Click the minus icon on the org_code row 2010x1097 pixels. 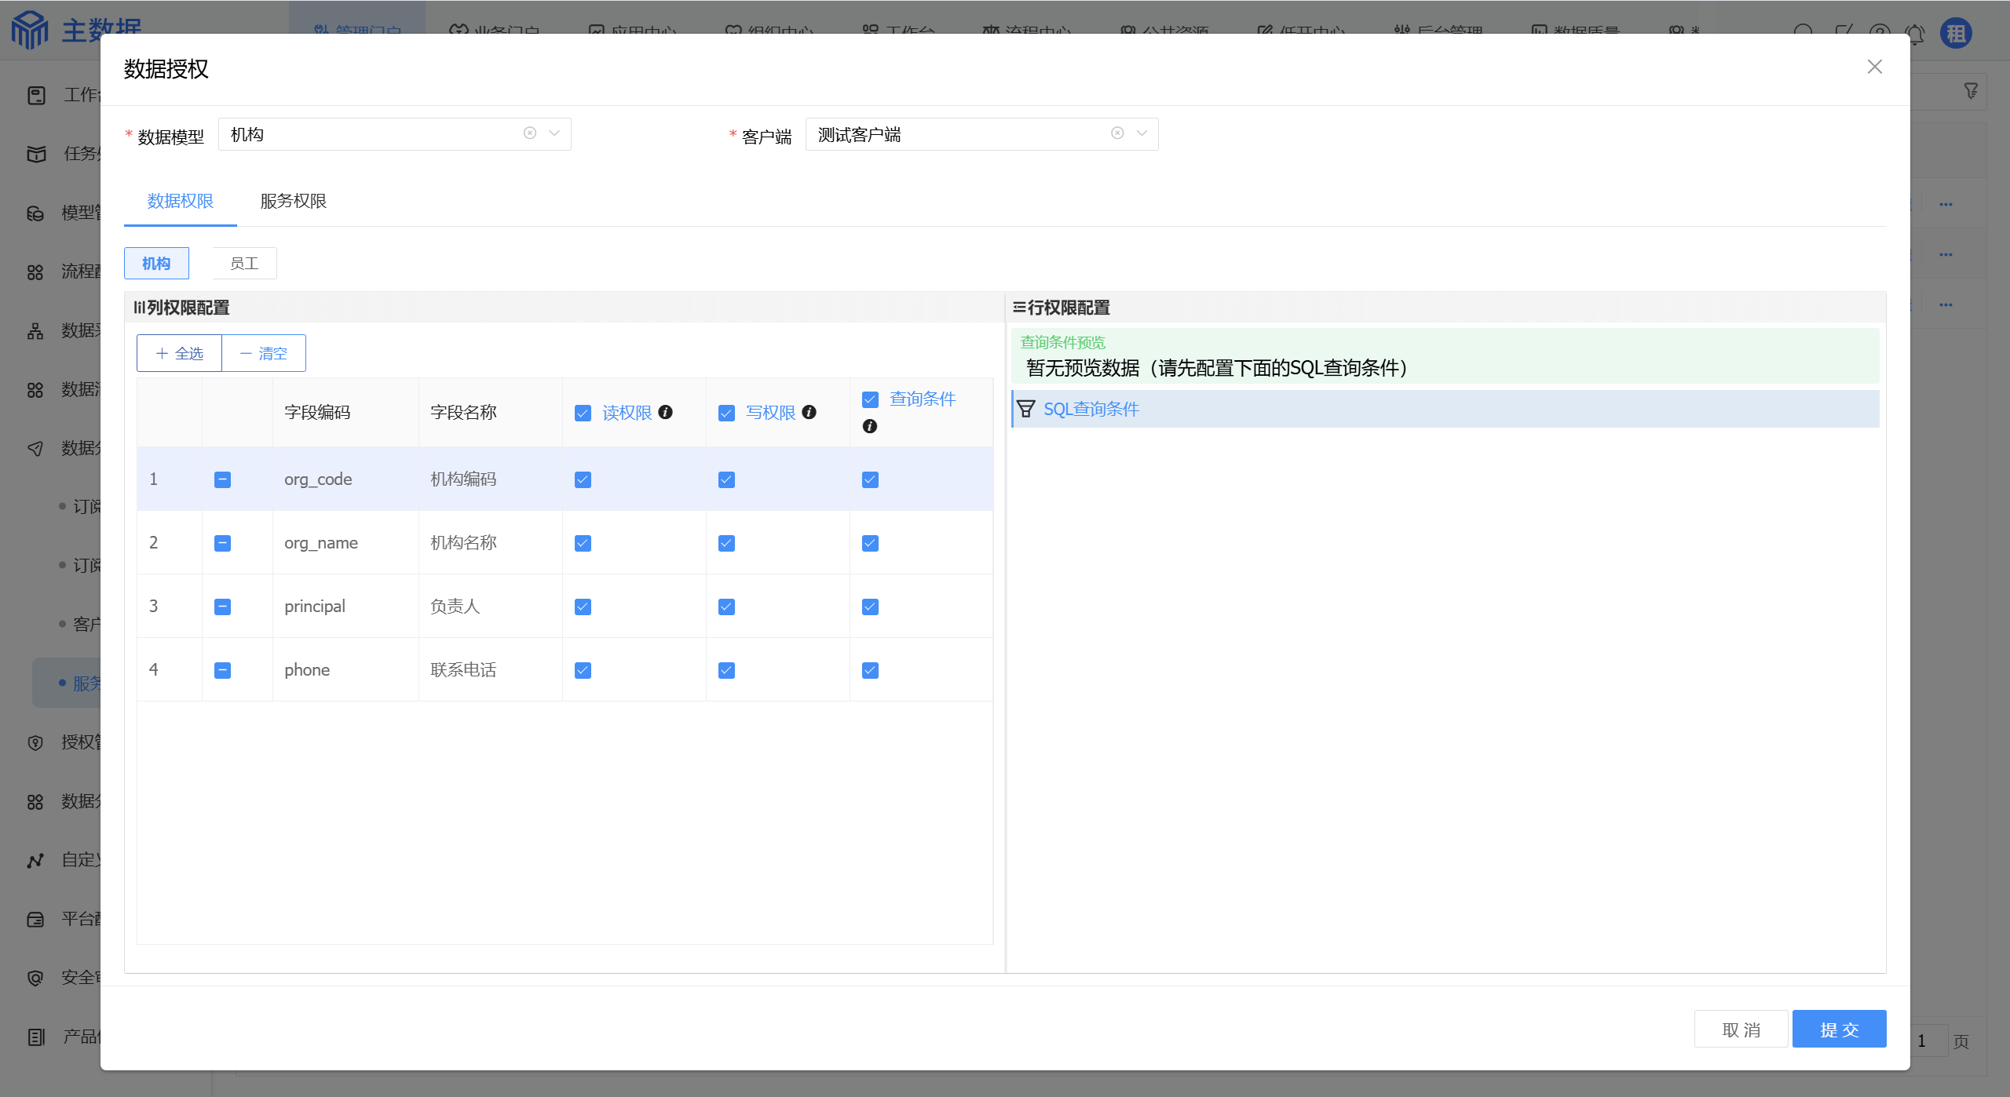click(222, 479)
